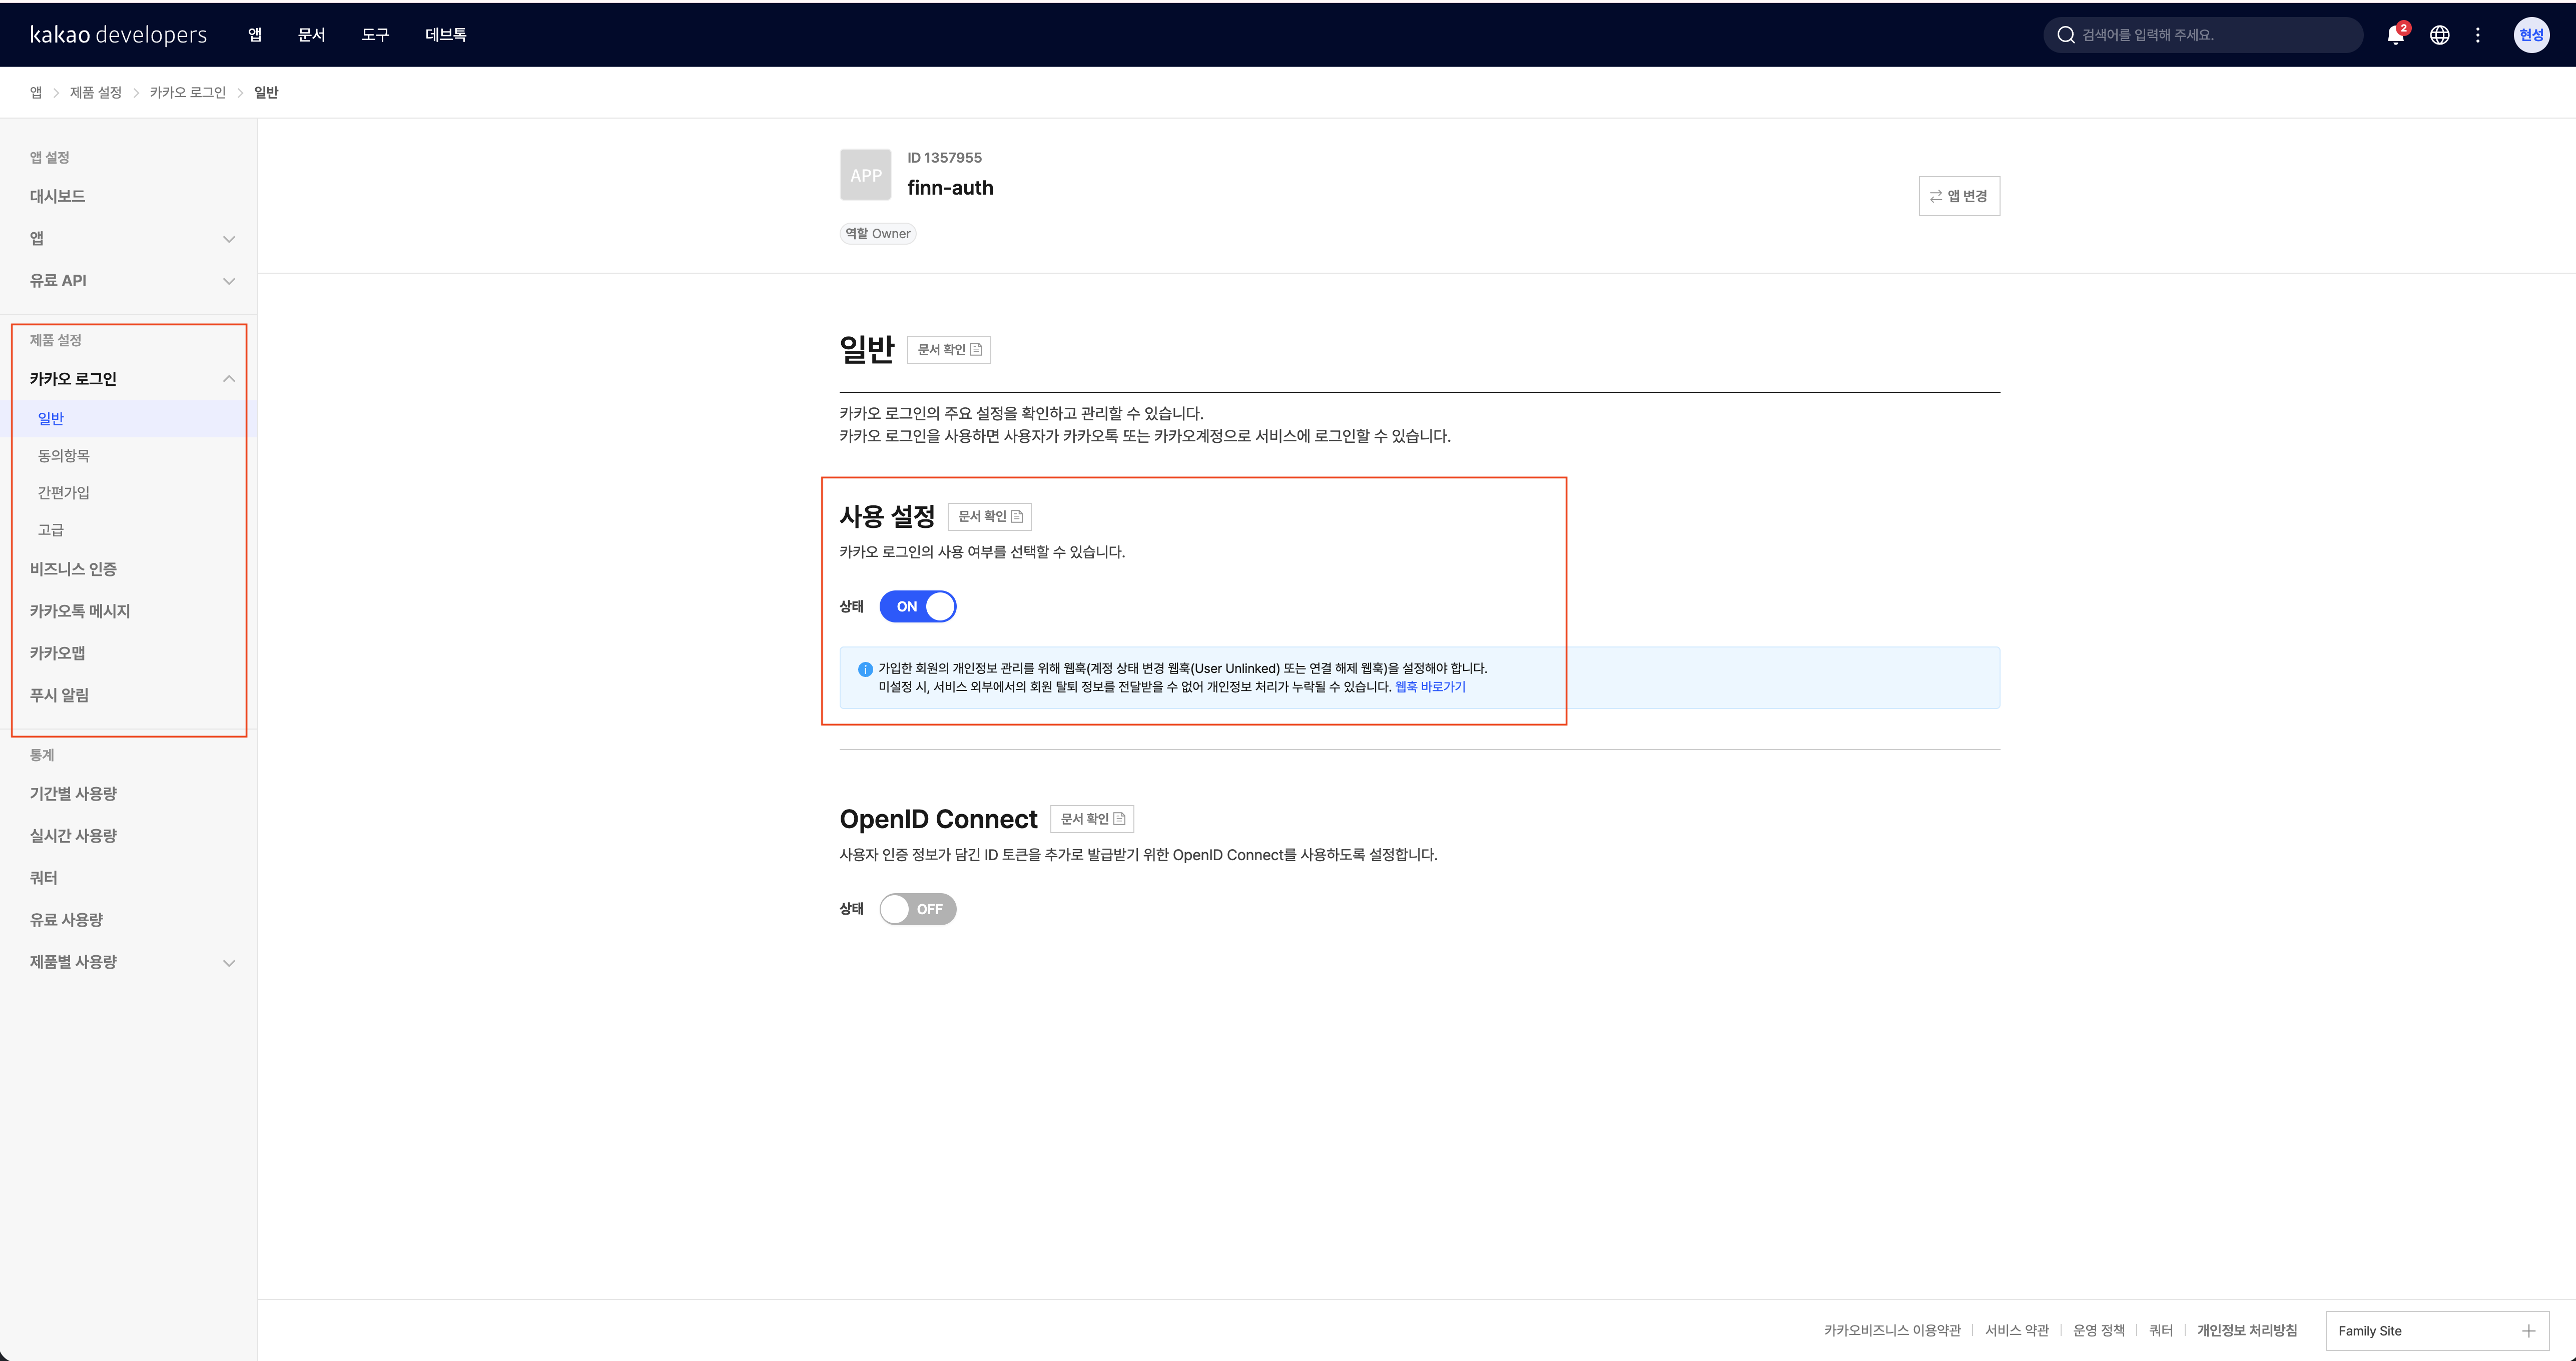Click the search magnifier icon
Image resolution: width=2576 pixels, height=1361 pixels.
point(2065,35)
